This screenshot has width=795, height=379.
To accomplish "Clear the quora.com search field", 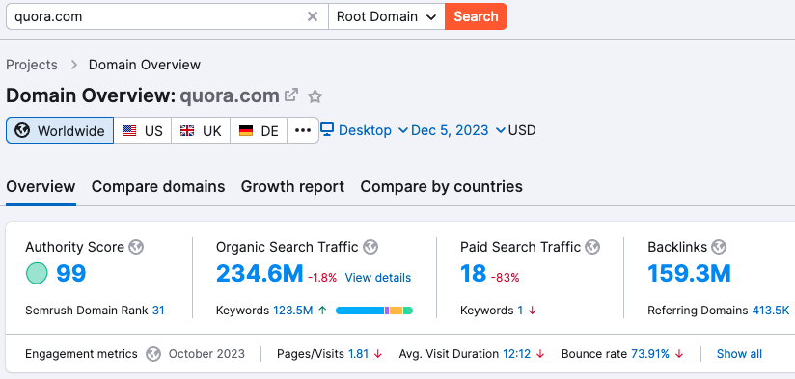I will click(313, 16).
